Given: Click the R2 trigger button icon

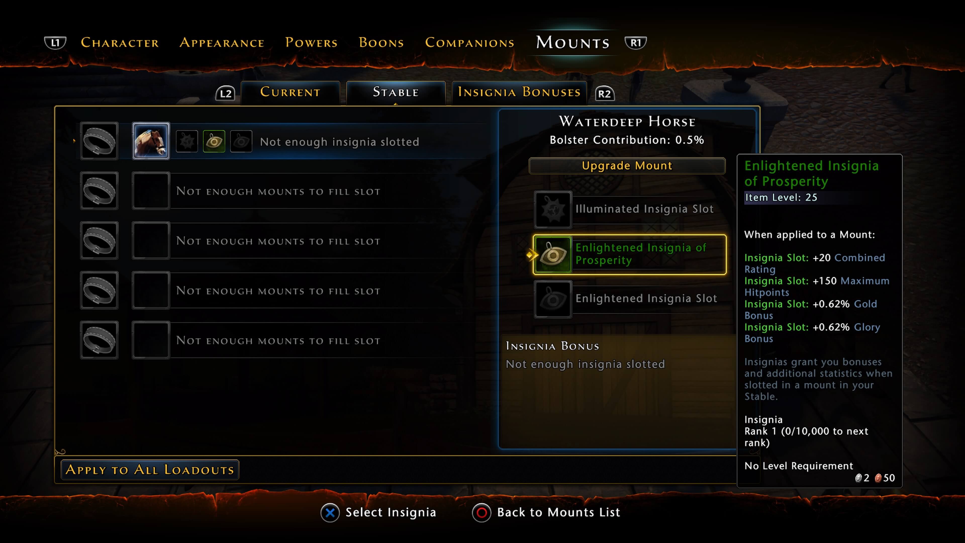Looking at the screenshot, I should [x=605, y=93].
